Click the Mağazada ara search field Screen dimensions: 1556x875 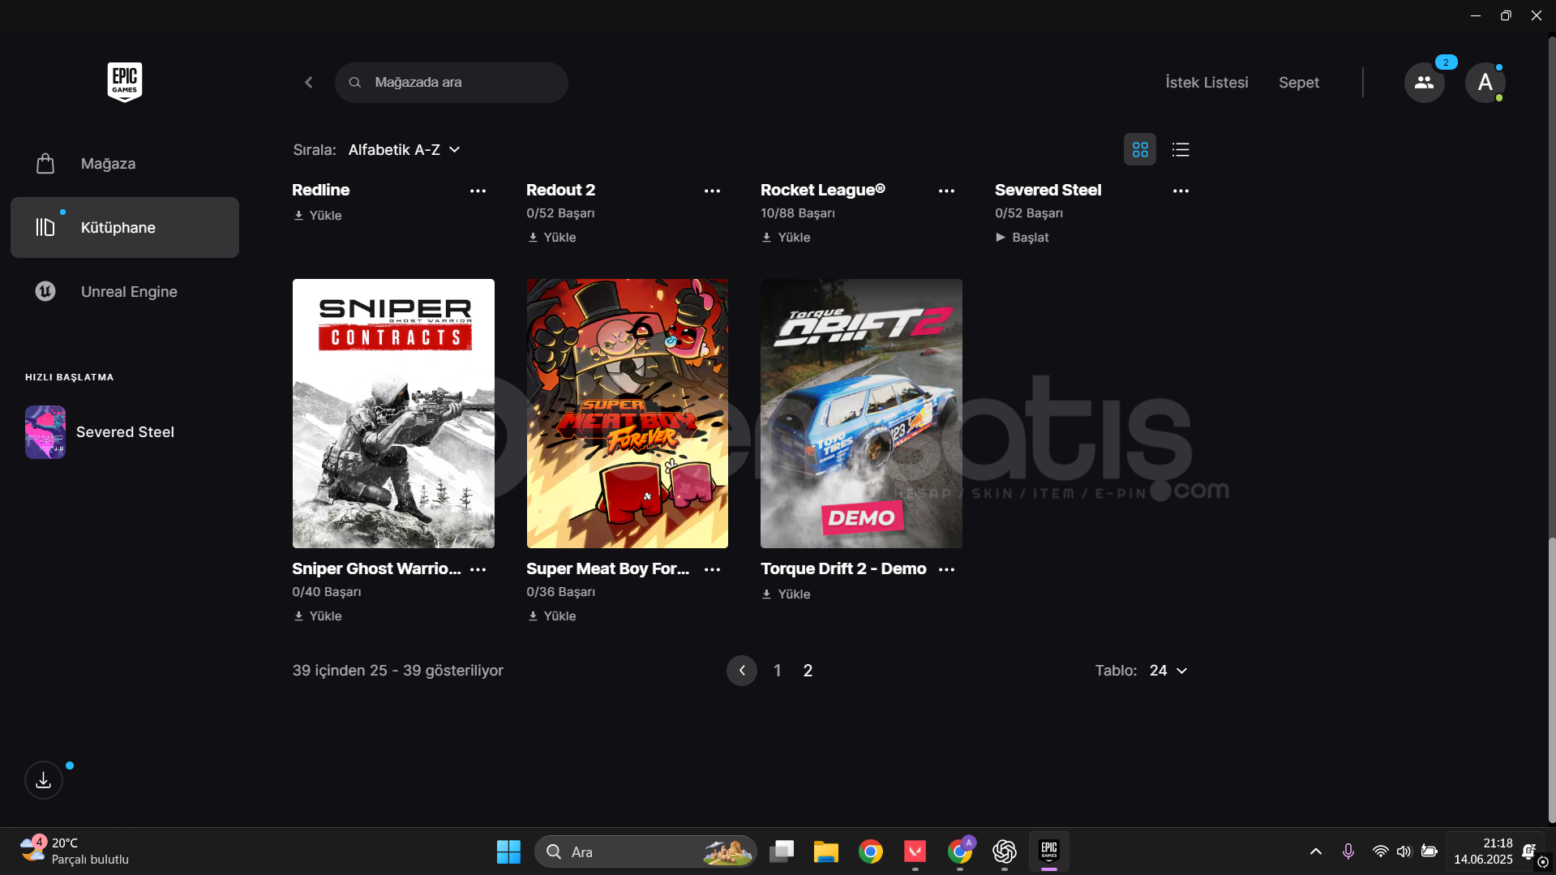(452, 83)
